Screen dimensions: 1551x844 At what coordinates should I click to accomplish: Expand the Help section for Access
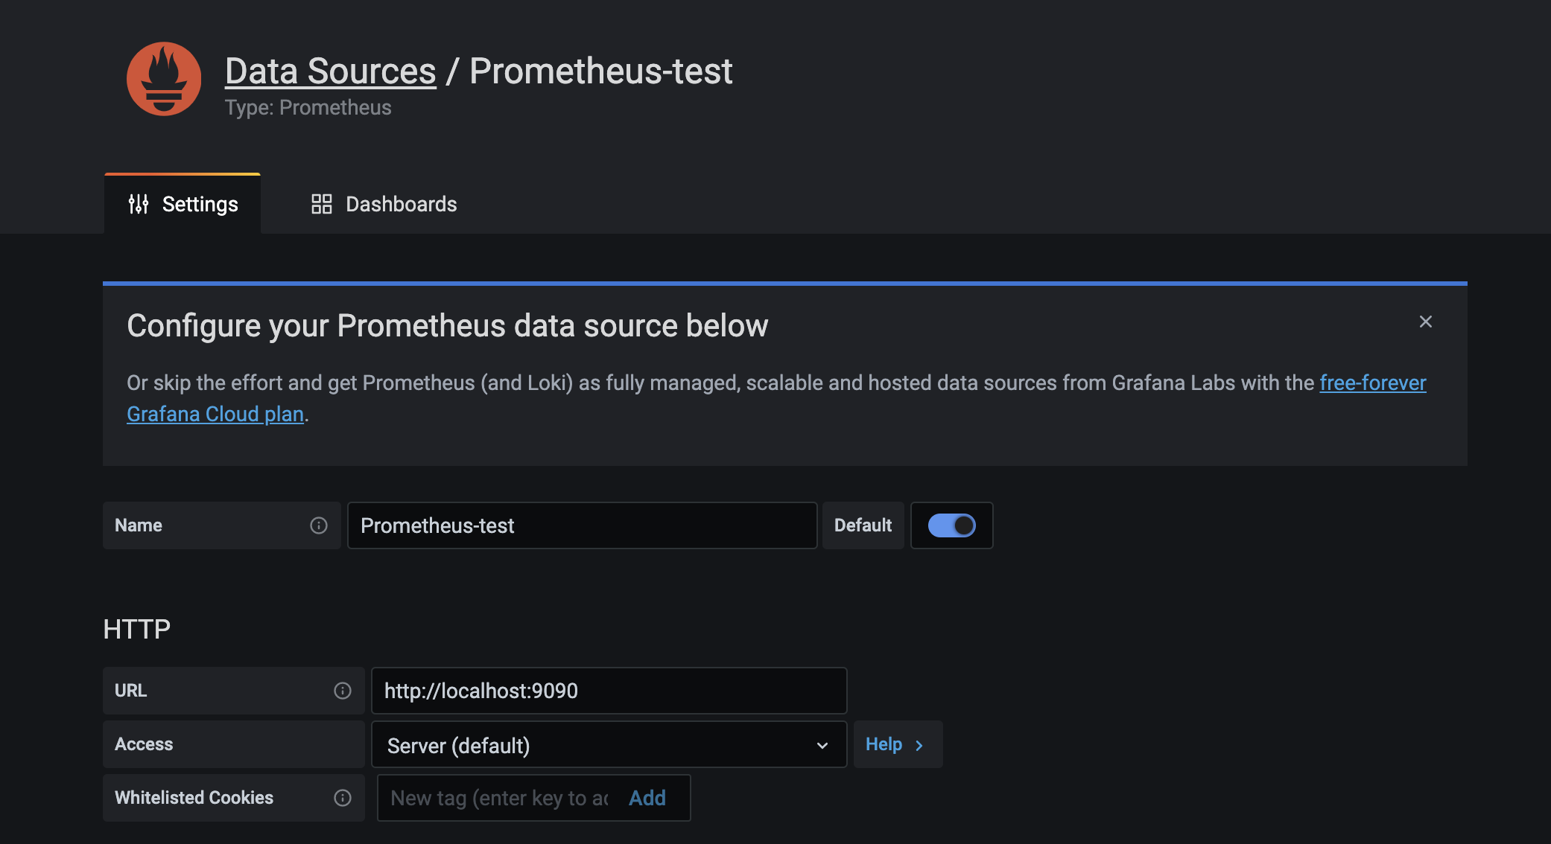894,744
